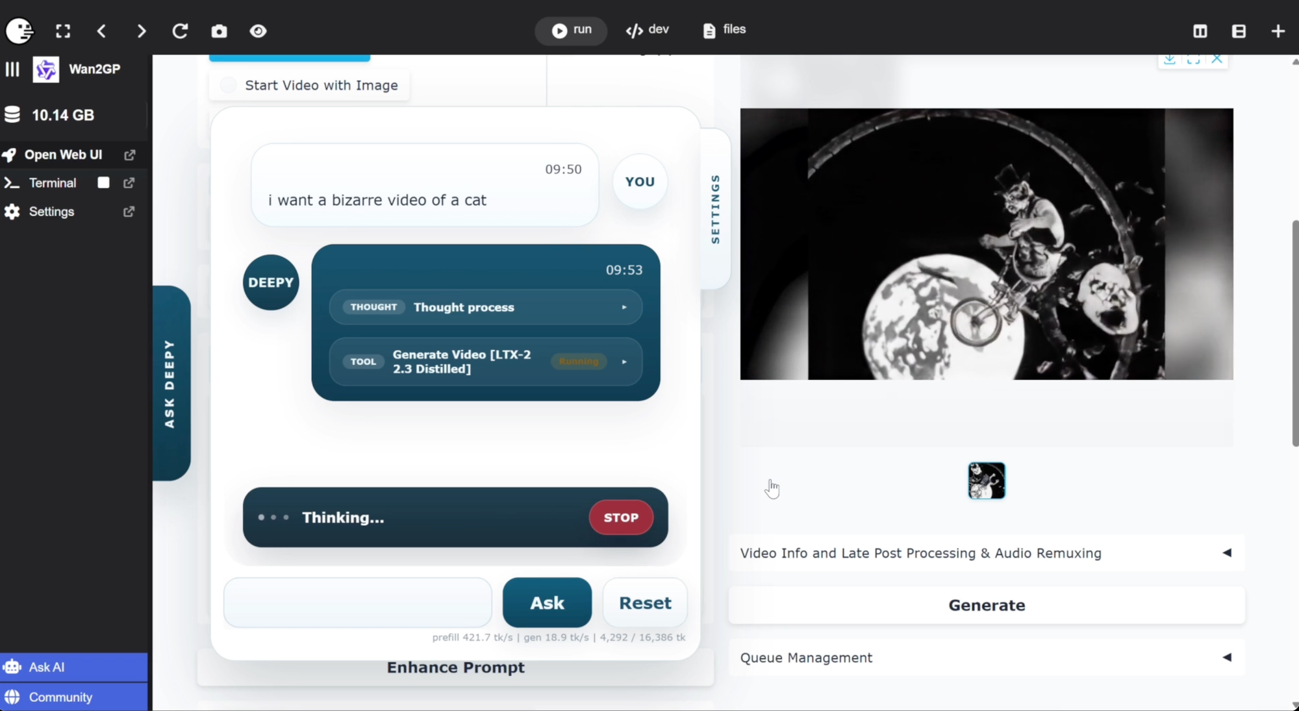
Task: Navigate back with left chevron
Action: (102, 31)
